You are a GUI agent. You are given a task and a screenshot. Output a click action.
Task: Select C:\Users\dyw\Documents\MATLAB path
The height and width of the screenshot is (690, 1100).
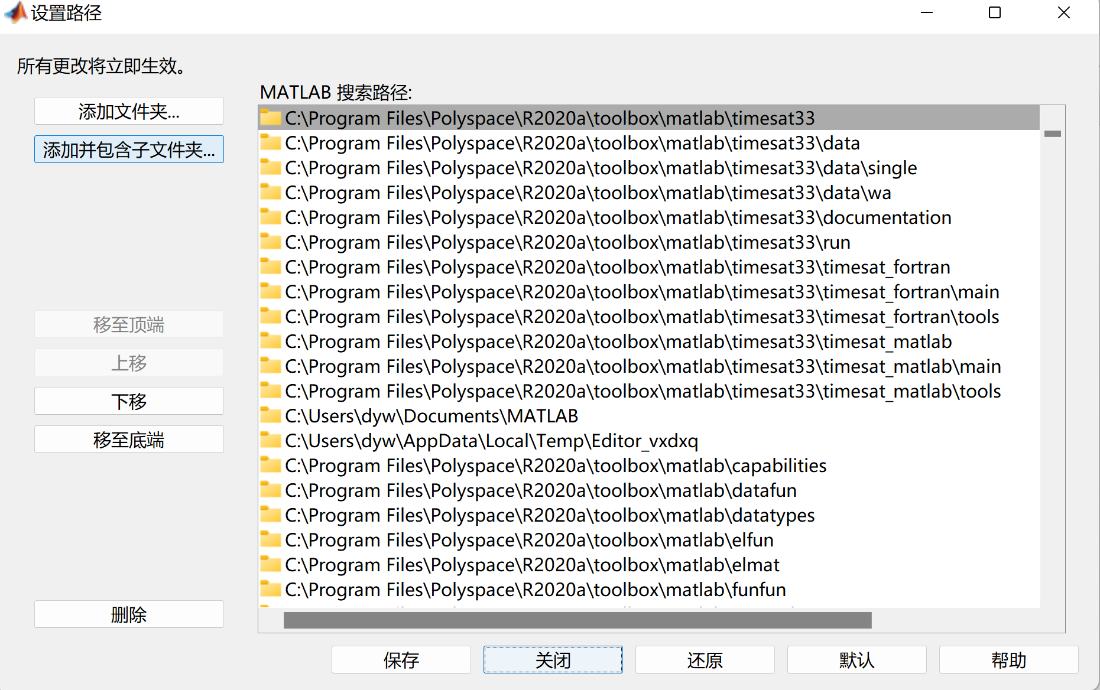click(431, 416)
